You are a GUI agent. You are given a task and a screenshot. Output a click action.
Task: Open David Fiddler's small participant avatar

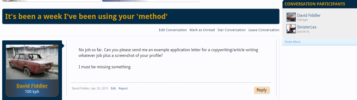[x=291, y=17]
